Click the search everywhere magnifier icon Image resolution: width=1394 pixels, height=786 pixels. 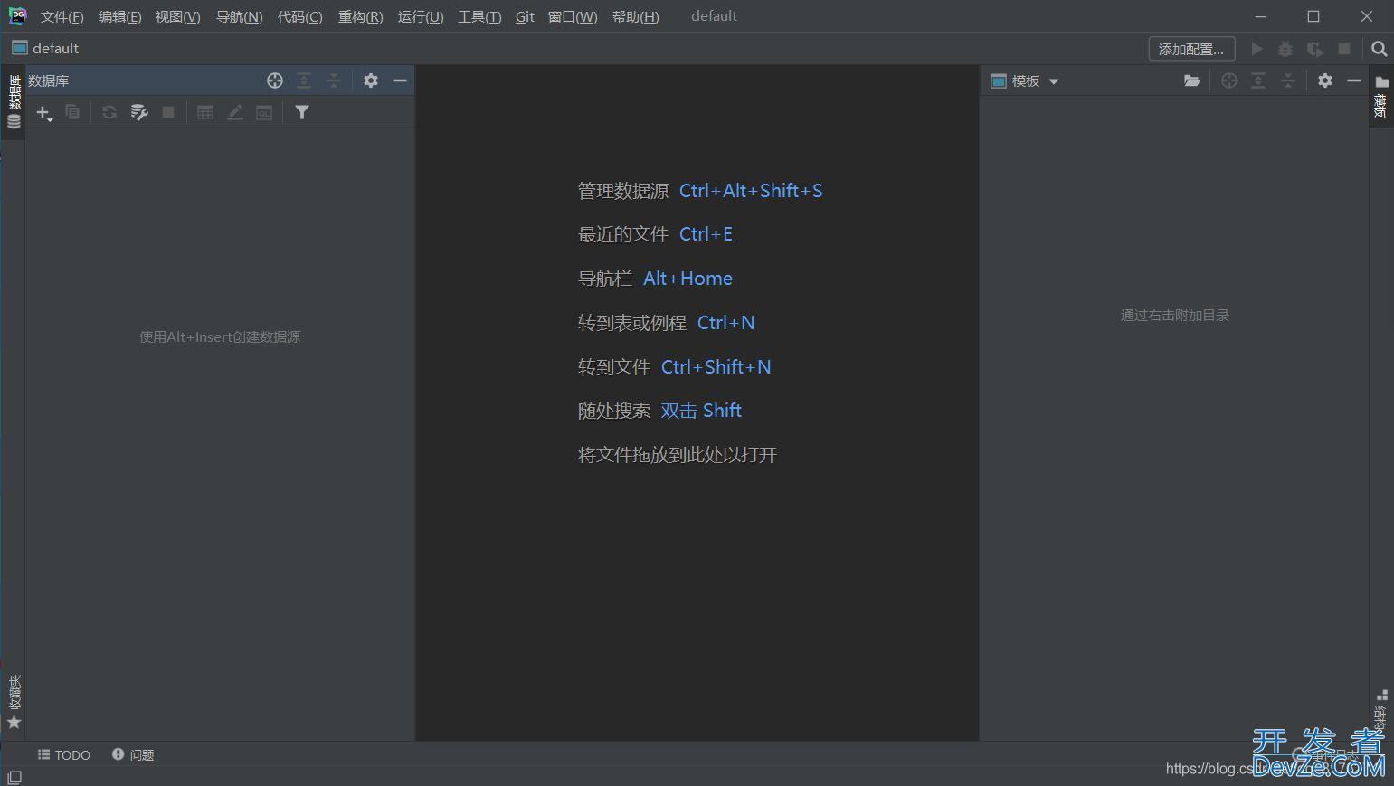[x=1379, y=49]
